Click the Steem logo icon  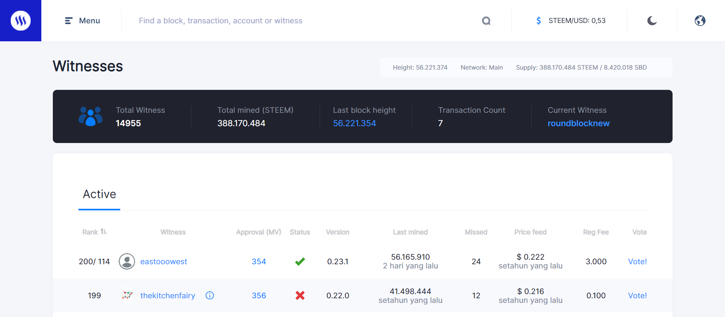click(x=21, y=21)
